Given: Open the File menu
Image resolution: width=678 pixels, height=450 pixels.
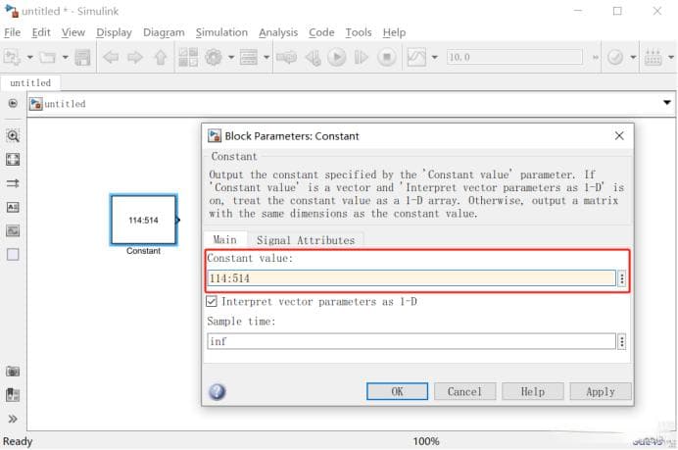Looking at the screenshot, I should (x=12, y=32).
